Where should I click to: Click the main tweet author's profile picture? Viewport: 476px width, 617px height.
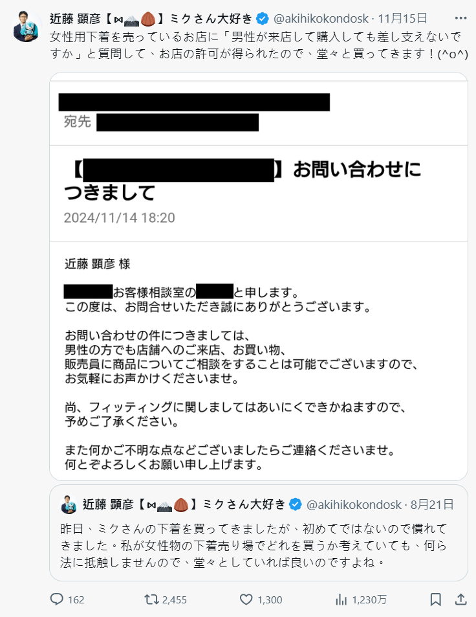click(27, 27)
